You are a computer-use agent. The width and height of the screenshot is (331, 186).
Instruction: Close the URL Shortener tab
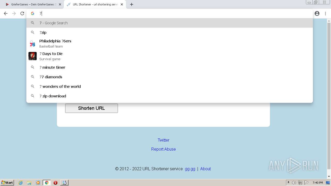(x=122, y=4)
